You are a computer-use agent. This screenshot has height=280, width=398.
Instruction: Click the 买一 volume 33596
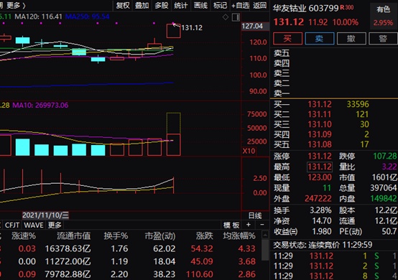click(358, 104)
